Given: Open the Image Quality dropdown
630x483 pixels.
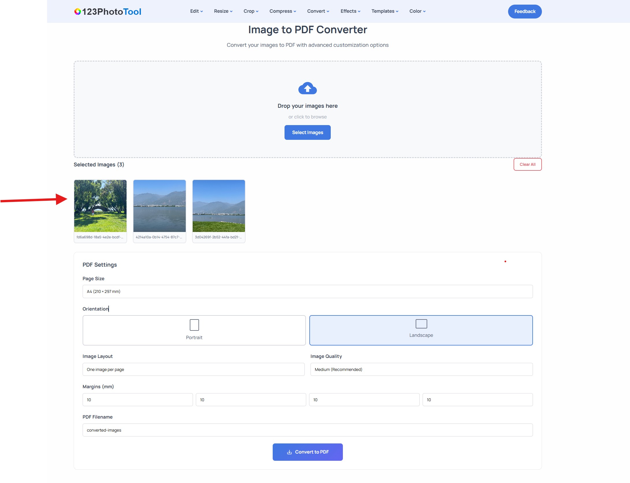Looking at the screenshot, I should click(421, 369).
